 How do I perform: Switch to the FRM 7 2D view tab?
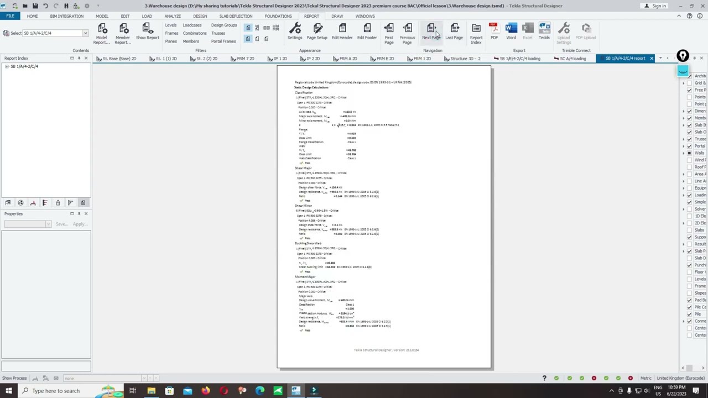(242, 59)
